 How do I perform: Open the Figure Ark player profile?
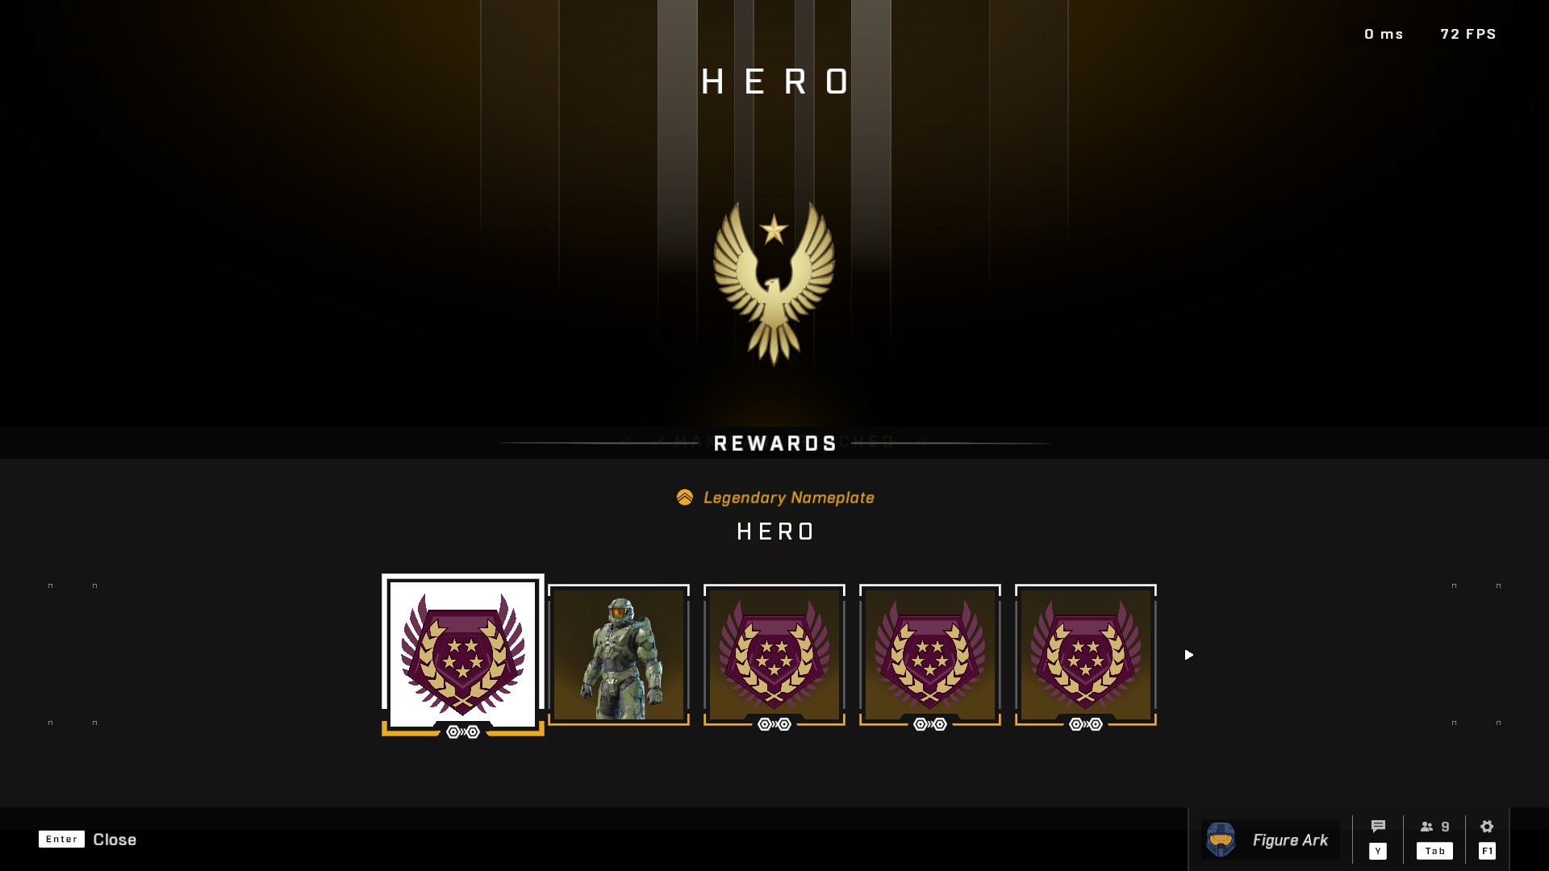(1271, 840)
